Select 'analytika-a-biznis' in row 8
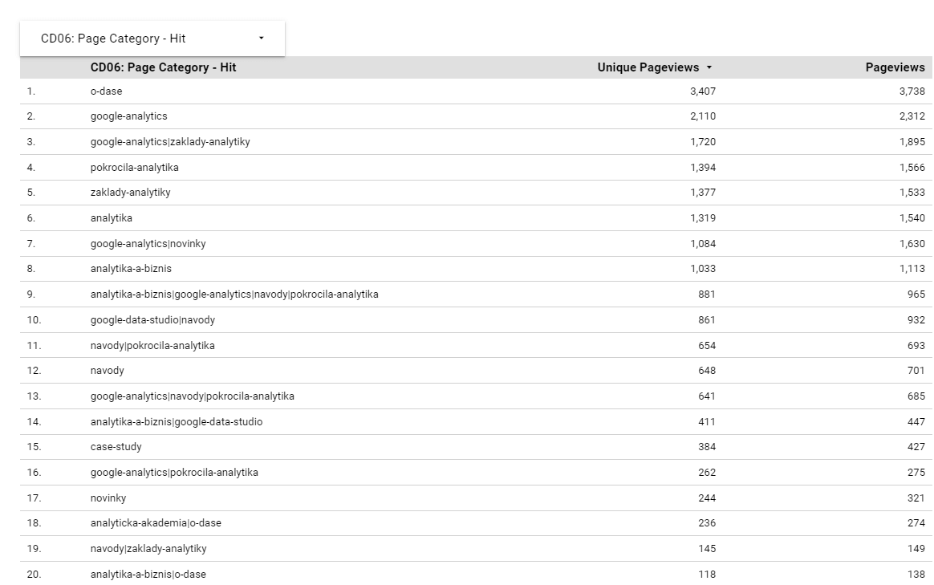934x585 pixels. pyautogui.click(x=131, y=269)
